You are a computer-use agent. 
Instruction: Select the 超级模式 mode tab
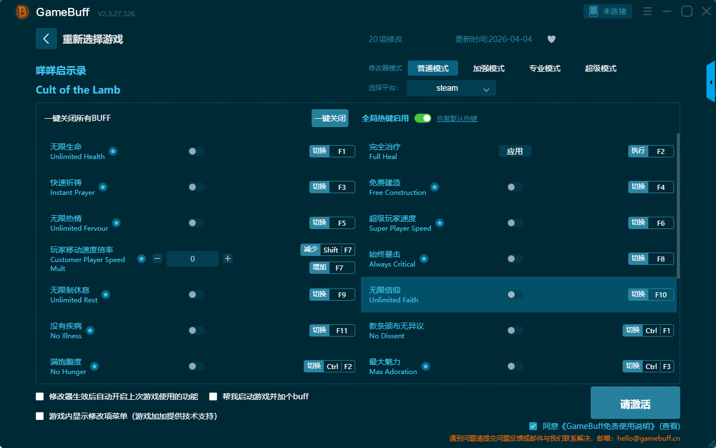point(600,68)
